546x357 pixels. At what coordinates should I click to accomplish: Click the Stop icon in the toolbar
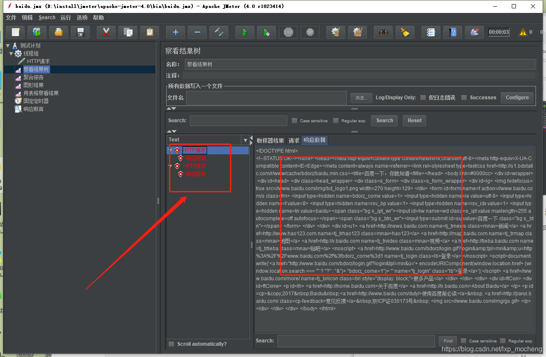288,32
